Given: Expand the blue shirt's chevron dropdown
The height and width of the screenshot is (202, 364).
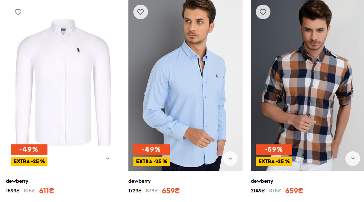Looking at the screenshot, I should 230,159.
